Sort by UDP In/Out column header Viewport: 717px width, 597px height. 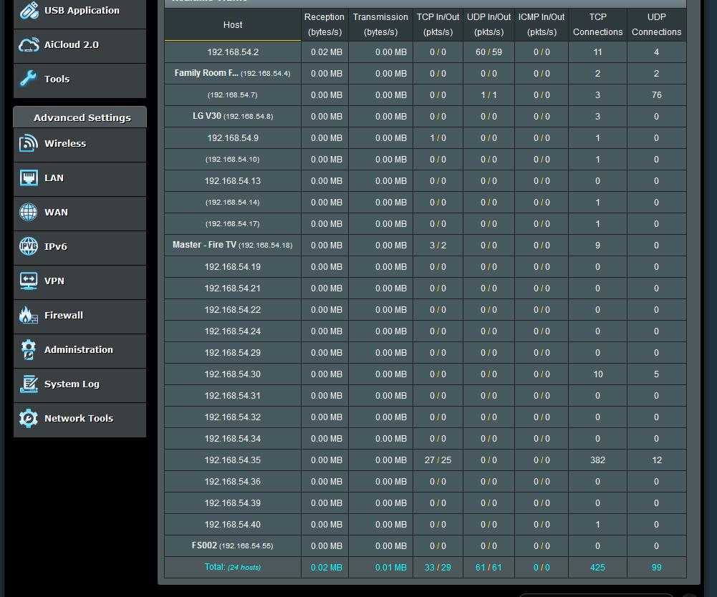489,24
